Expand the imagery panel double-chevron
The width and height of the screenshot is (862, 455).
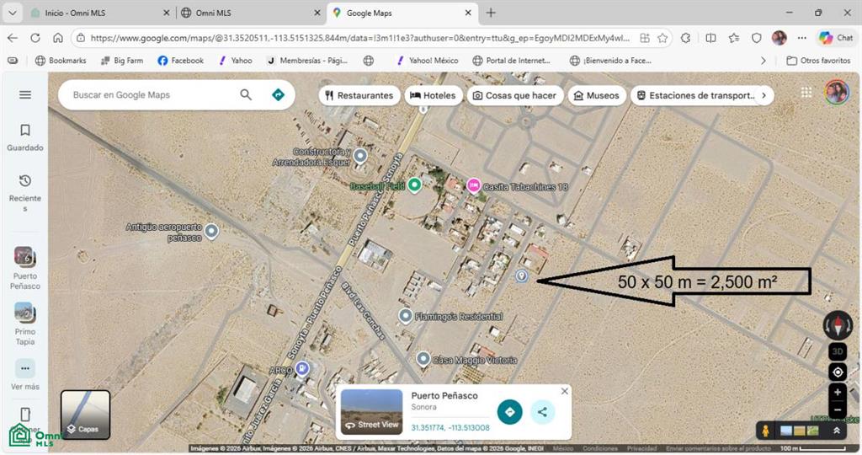pyautogui.click(x=837, y=431)
